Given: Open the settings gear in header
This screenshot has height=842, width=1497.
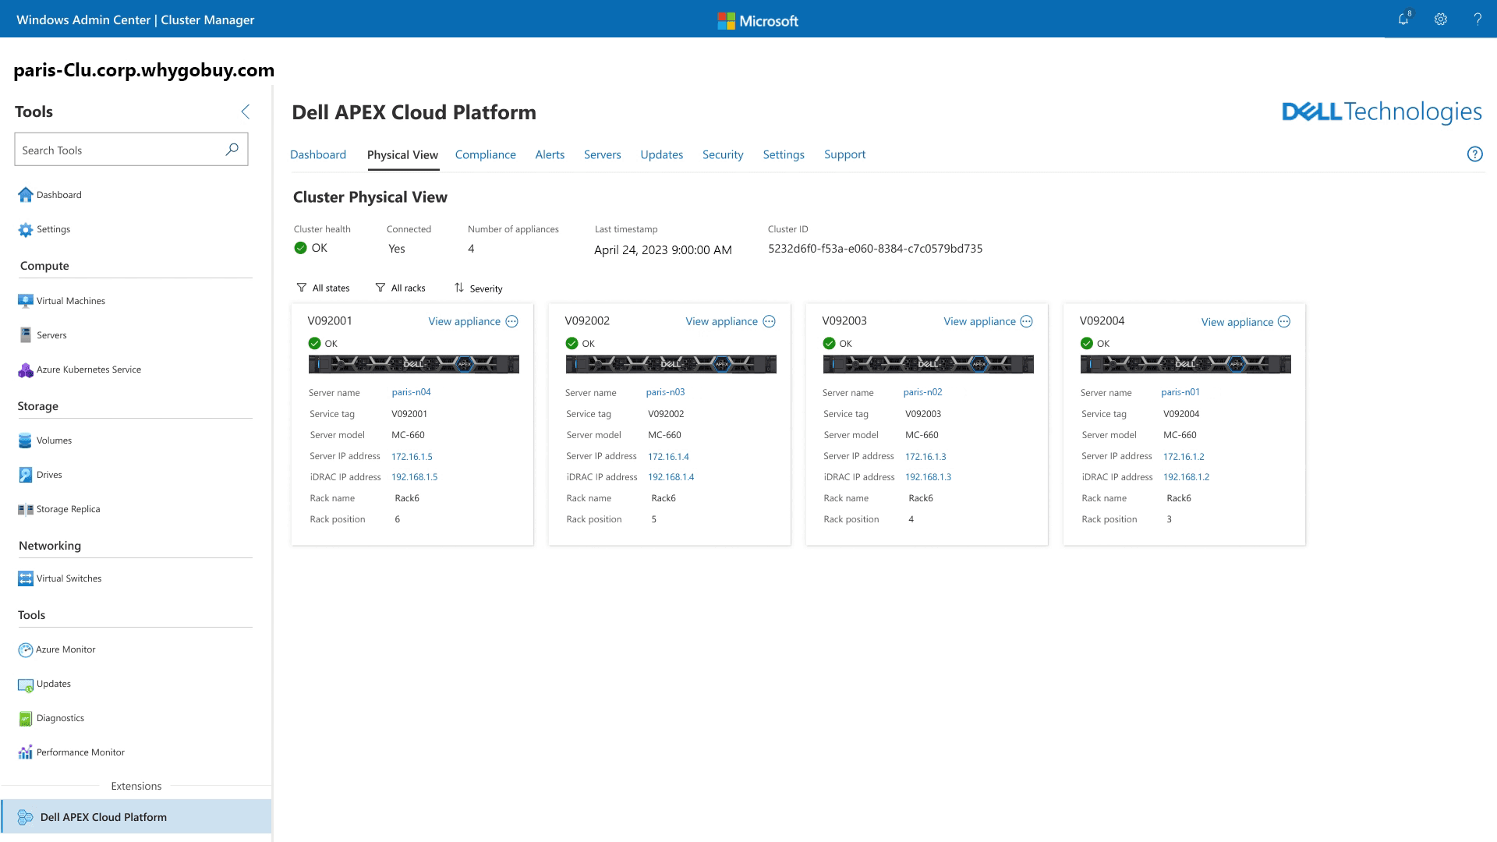Looking at the screenshot, I should click(1441, 19).
